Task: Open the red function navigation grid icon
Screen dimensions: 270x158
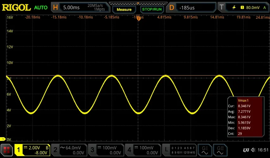Action: tap(7, 150)
